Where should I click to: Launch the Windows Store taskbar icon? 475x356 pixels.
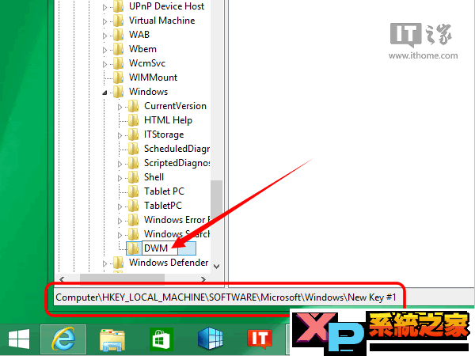click(x=162, y=339)
